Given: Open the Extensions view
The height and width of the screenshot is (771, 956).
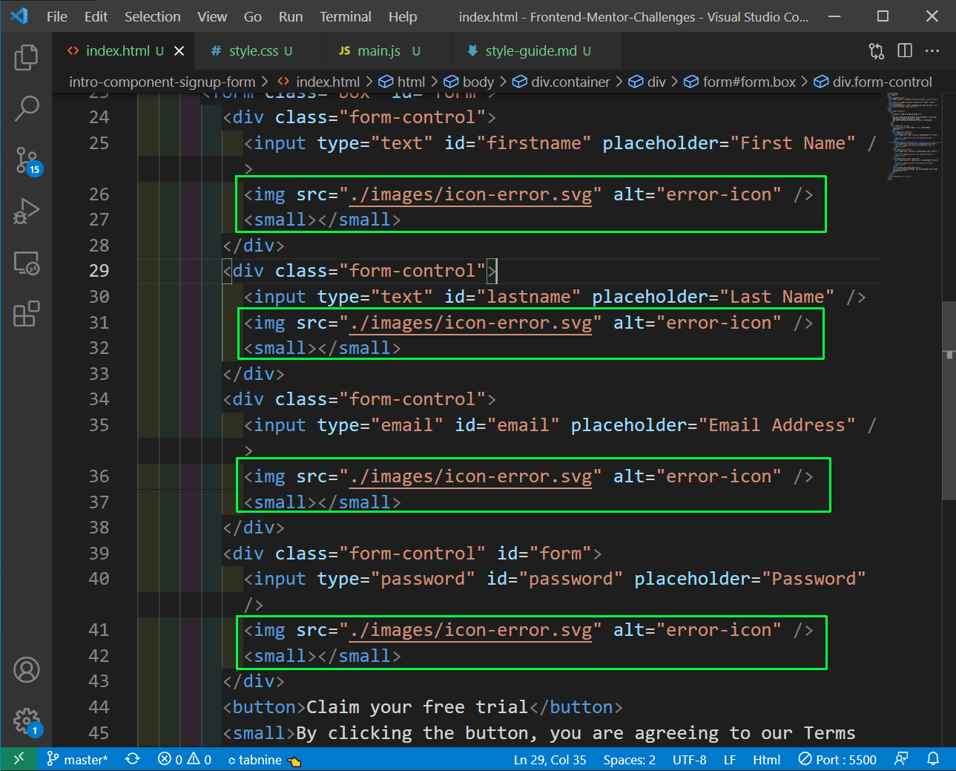Looking at the screenshot, I should [x=26, y=314].
